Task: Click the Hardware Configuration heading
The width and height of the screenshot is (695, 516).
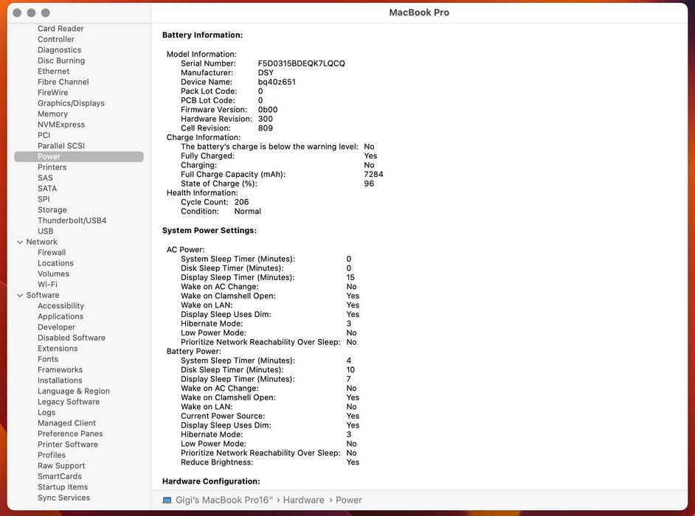Action: click(211, 481)
